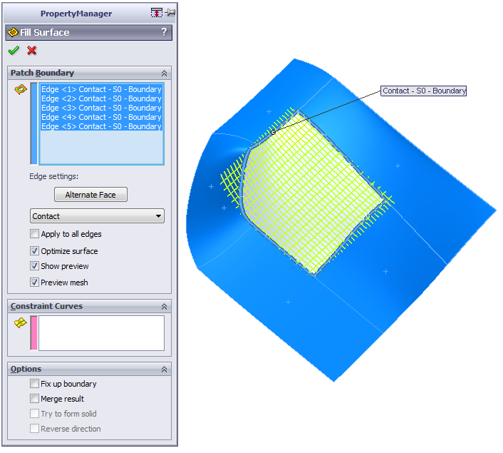This screenshot has height=453, width=503.
Task: Collapse the Options section chevron
Action: point(164,369)
